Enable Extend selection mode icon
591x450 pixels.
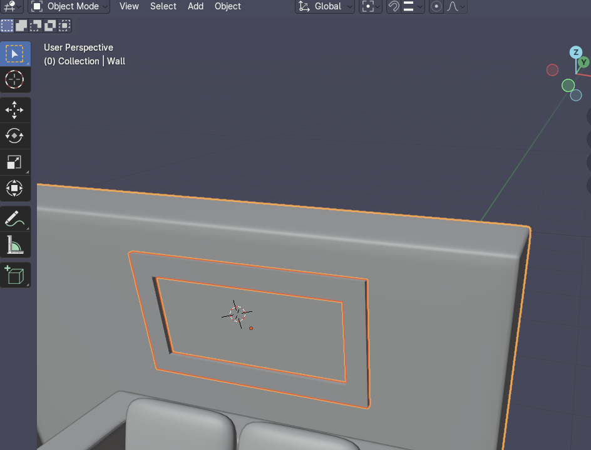(x=22, y=26)
